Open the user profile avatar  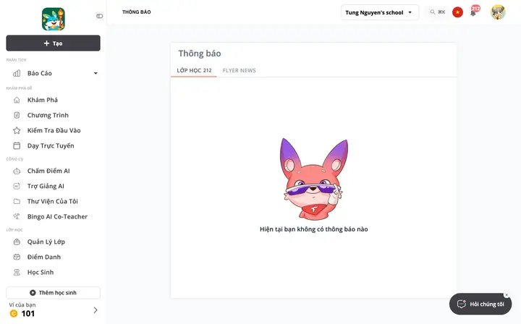point(498,12)
